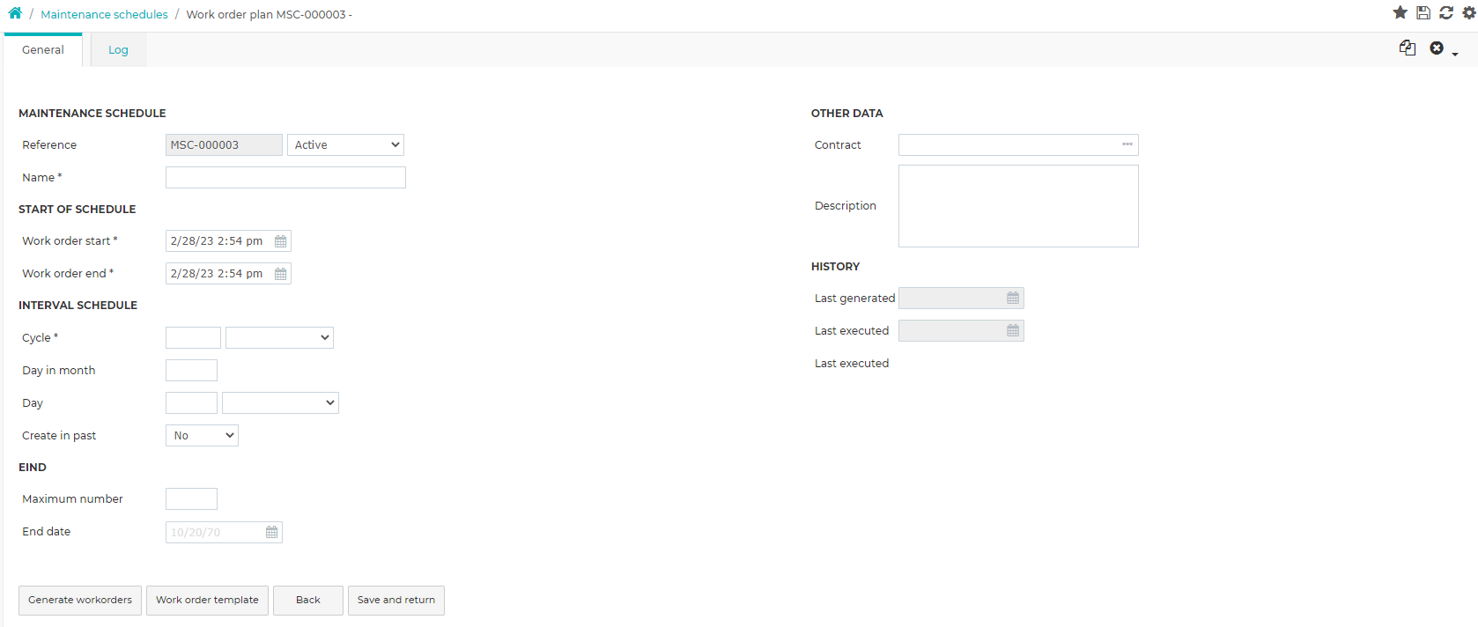
Task: Expand the small arrow beside the X icon
Action: [x=1455, y=55]
